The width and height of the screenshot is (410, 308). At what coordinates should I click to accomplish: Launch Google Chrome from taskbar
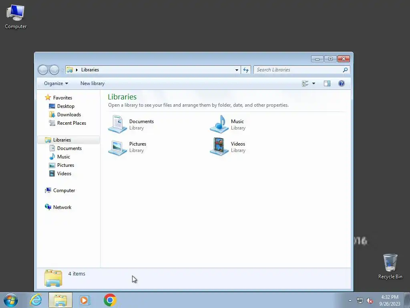pos(110,300)
